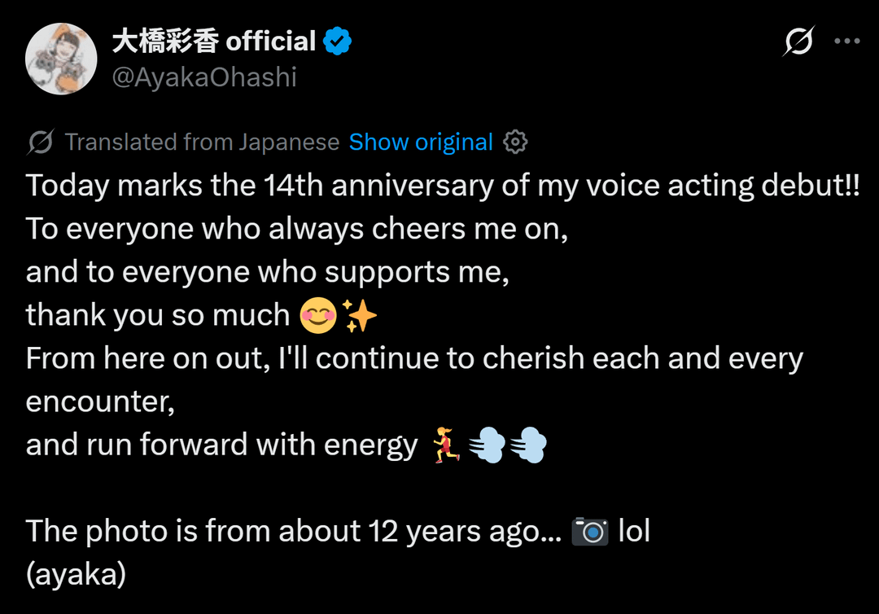This screenshot has height=614, width=879.
Task: Open translation settings gear icon
Action: tap(515, 143)
